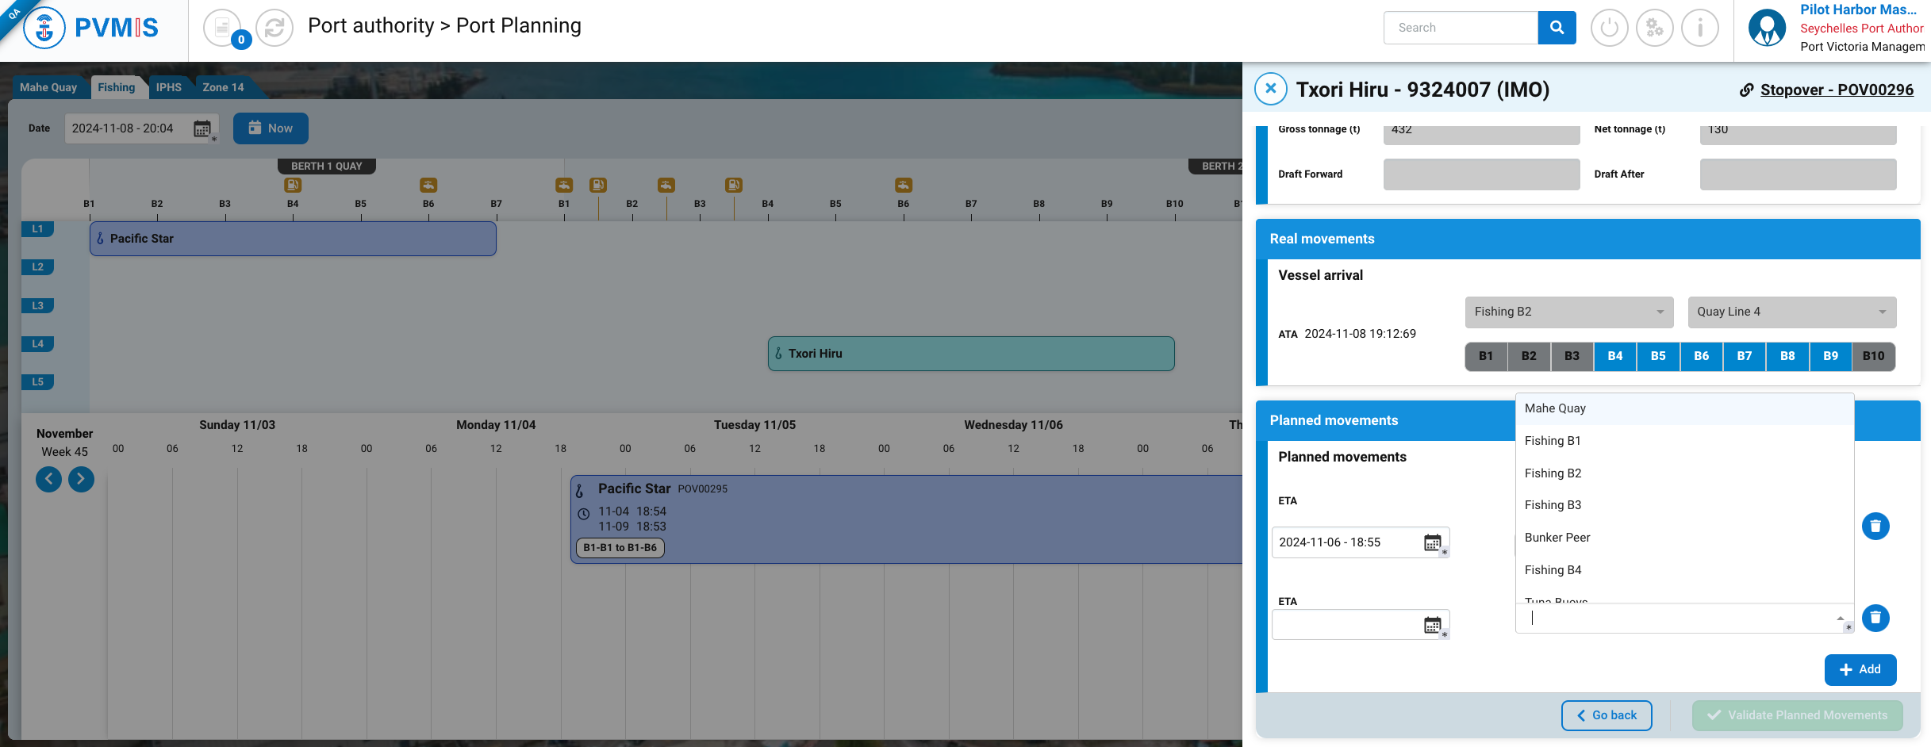Click the info icon in the header
This screenshot has height=747, width=1931.
(x=1699, y=28)
